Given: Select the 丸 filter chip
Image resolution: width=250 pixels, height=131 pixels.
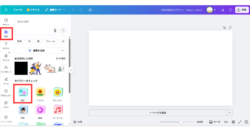Looking at the screenshot, I should (x=29, y=41).
